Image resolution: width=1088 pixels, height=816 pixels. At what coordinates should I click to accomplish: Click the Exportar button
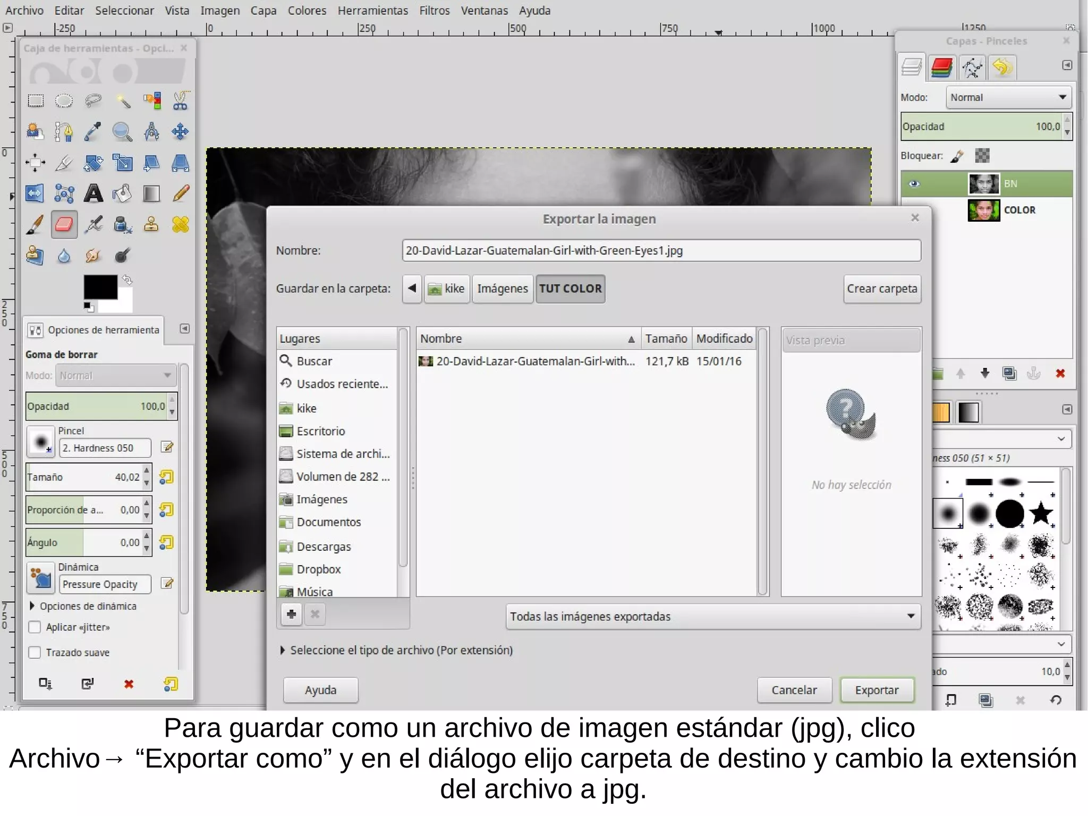[877, 690]
